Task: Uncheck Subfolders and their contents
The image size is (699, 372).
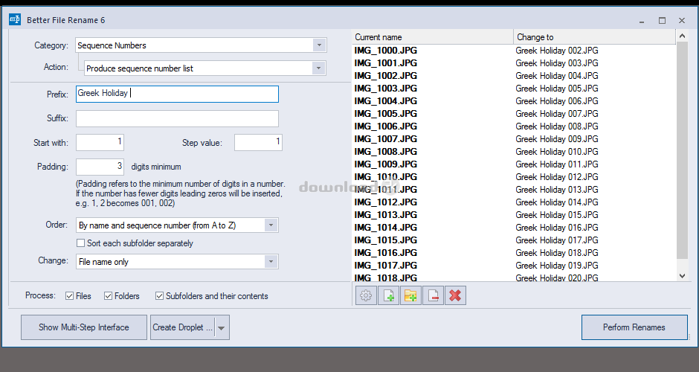Action: point(160,295)
